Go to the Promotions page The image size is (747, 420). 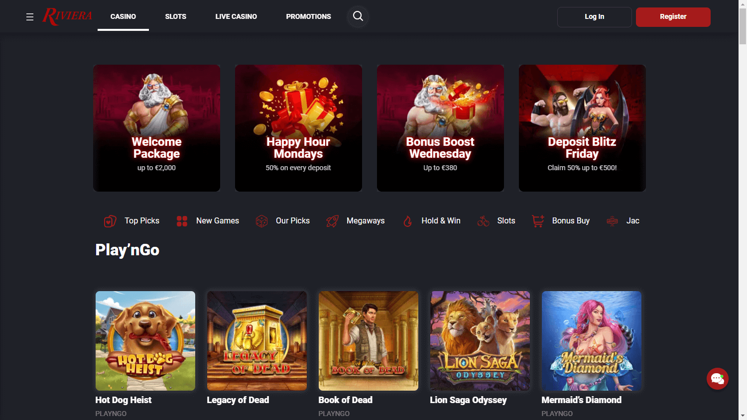pyautogui.click(x=308, y=16)
